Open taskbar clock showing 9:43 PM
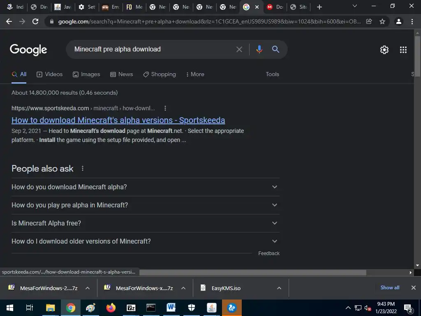The height and width of the screenshot is (316, 421). [x=386, y=308]
